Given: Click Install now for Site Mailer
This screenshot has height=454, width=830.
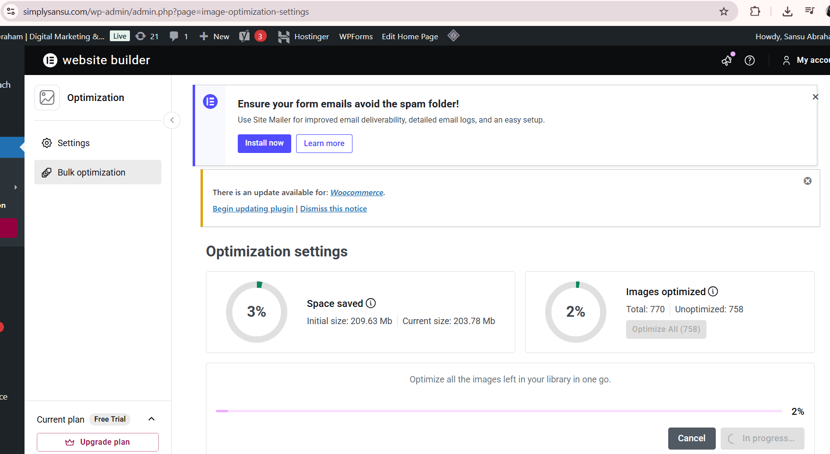Looking at the screenshot, I should tap(264, 143).
